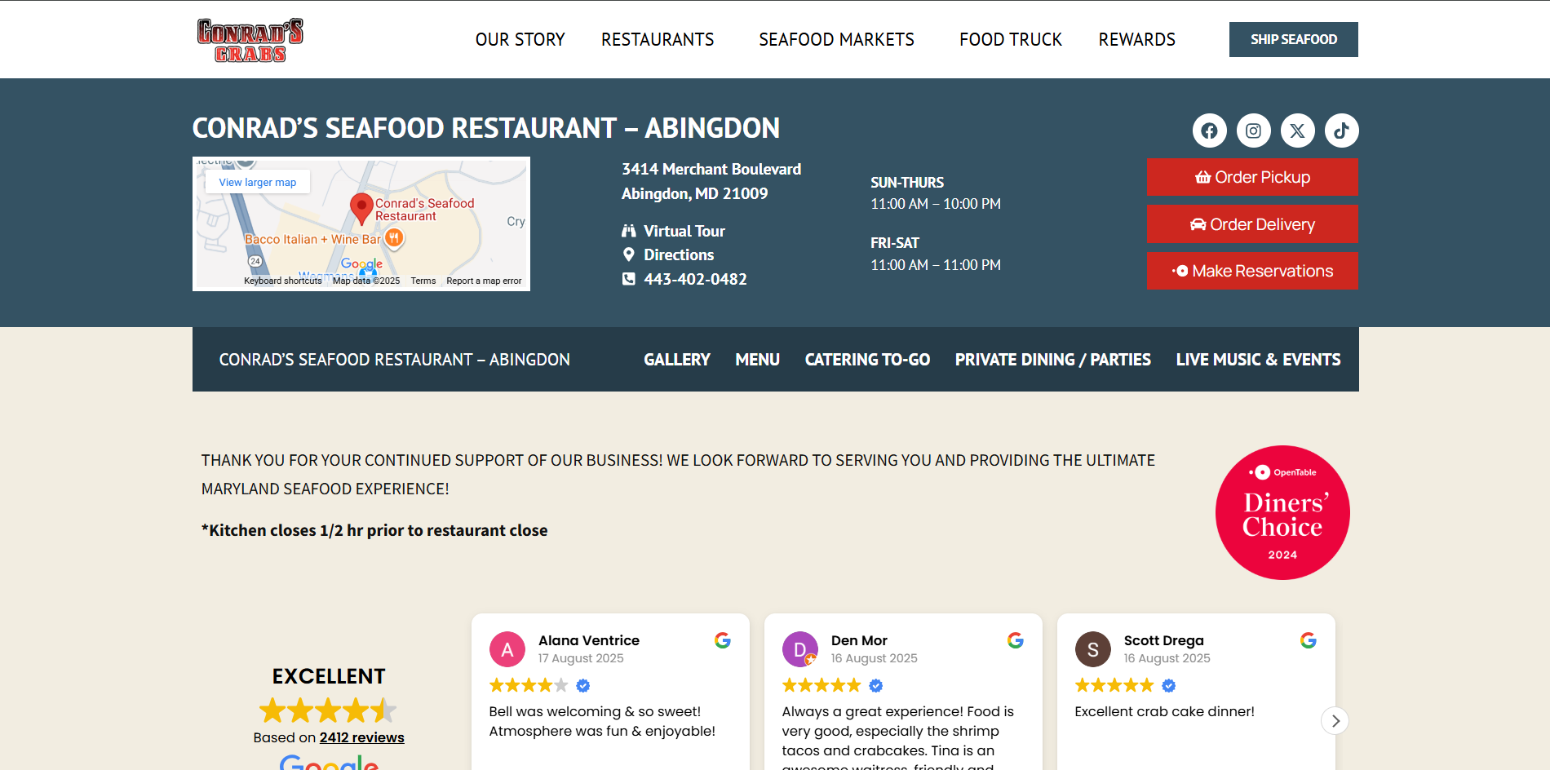The width and height of the screenshot is (1550, 770).
Task: Click View larger map link
Action: pos(258,183)
